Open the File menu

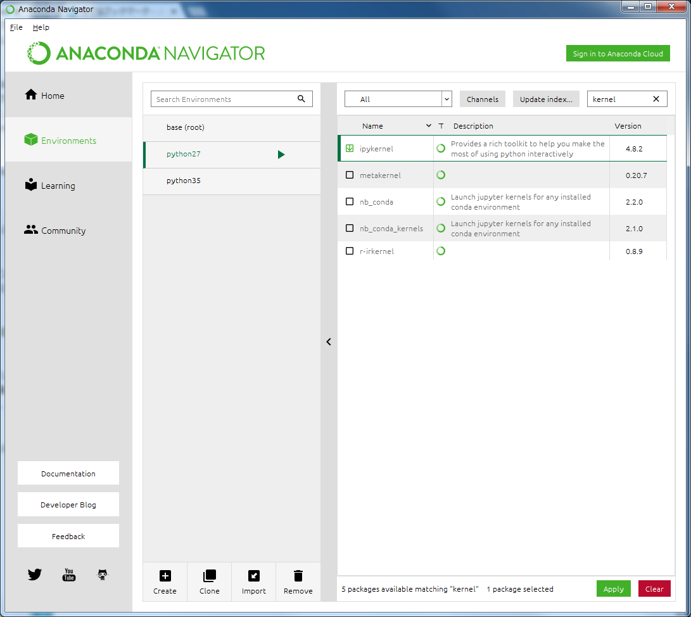tap(16, 27)
